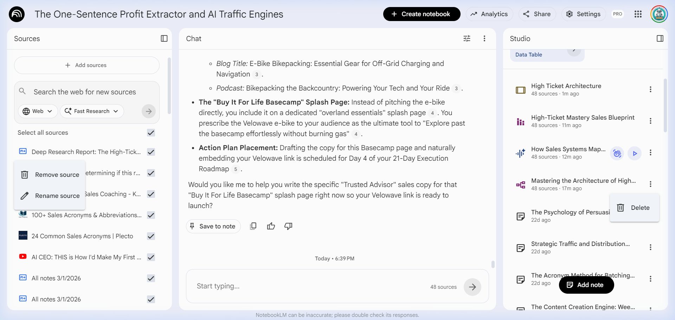Click the Create notebook button
The image size is (675, 320).
coord(422,14)
